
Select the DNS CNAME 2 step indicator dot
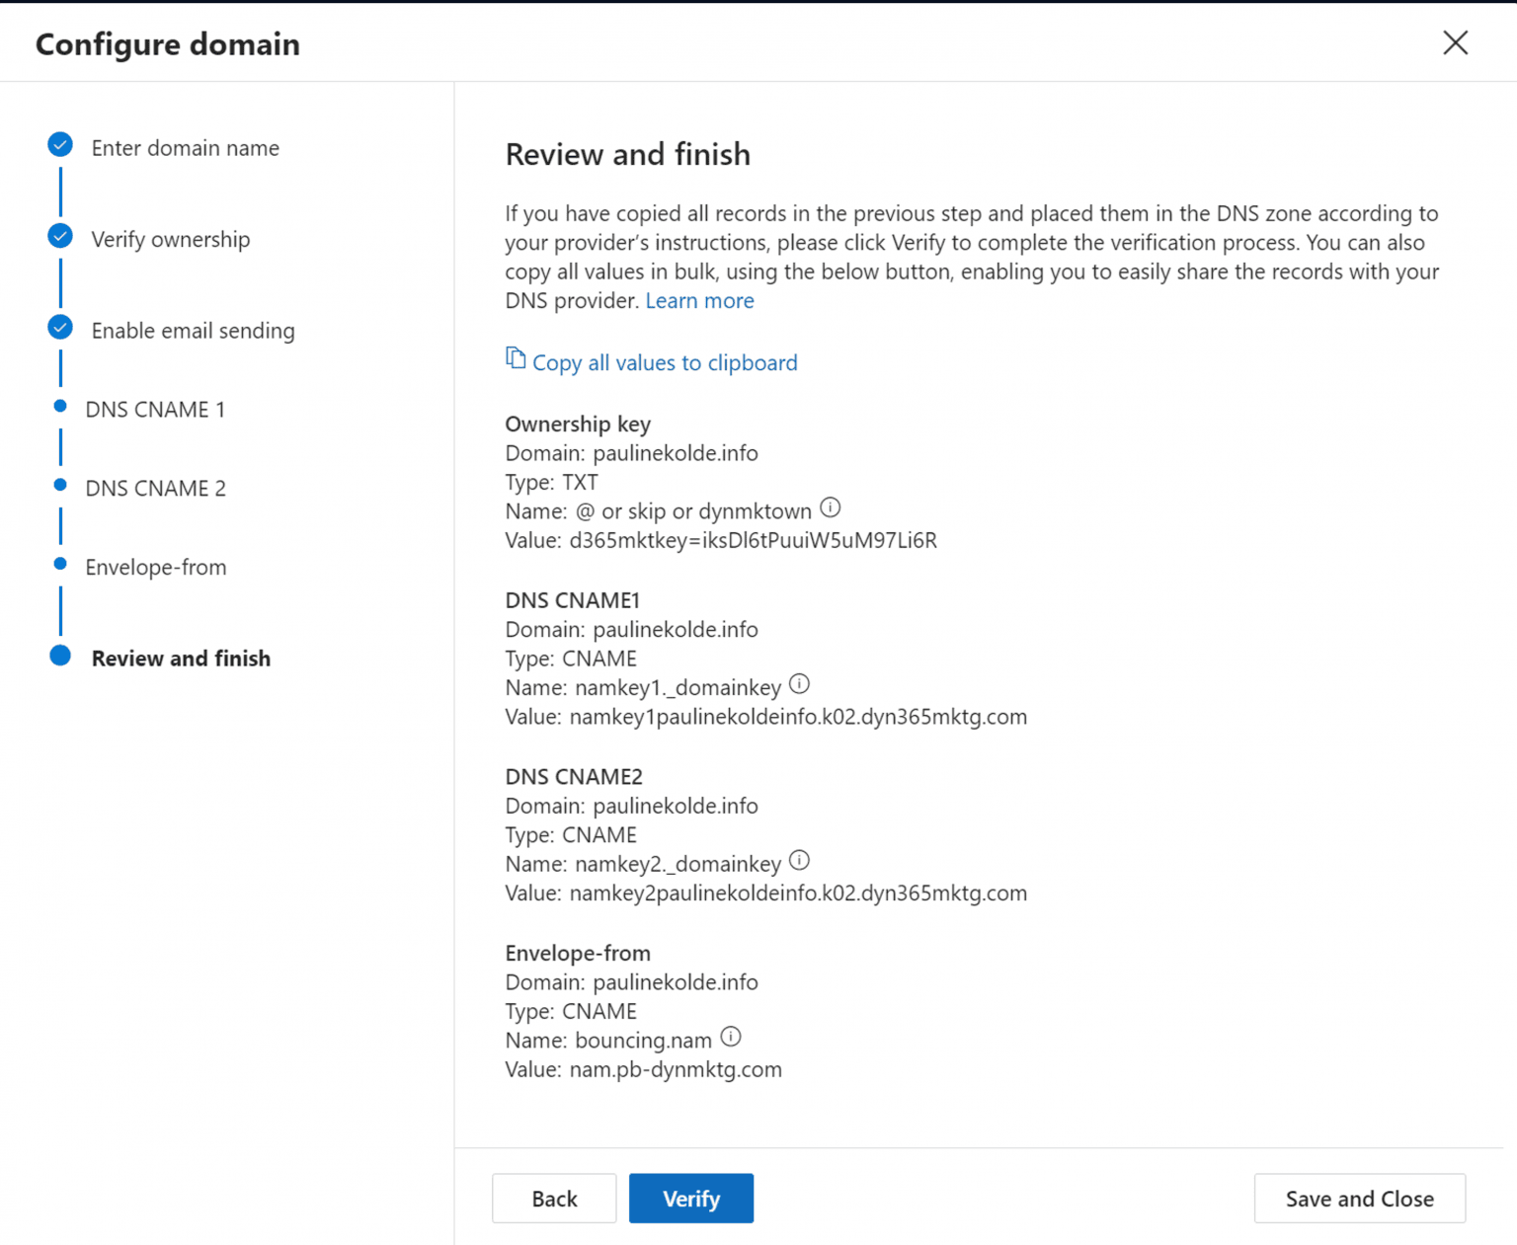click(59, 484)
